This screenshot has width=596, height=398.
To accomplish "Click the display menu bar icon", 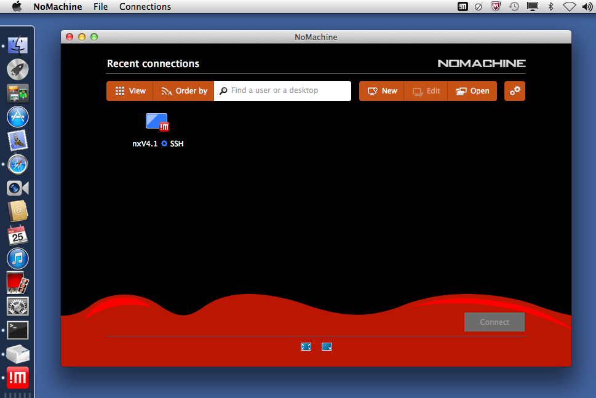I will 533,7.
